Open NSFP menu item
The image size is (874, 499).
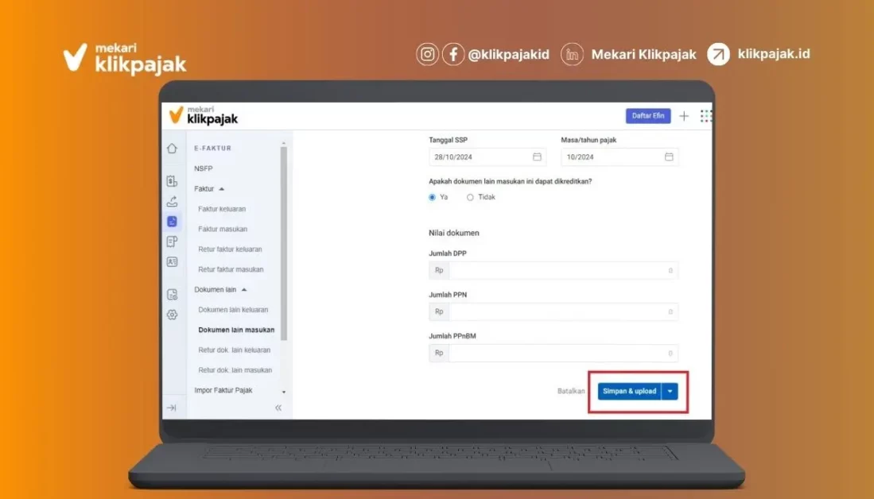204,168
